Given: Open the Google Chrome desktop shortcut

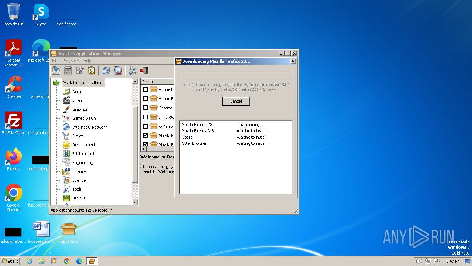Looking at the screenshot, I should click(13, 198).
